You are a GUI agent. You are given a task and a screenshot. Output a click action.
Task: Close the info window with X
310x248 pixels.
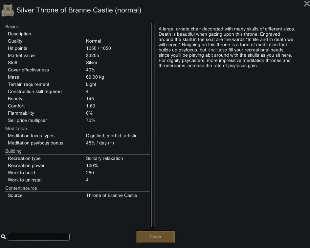click(x=306, y=4)
